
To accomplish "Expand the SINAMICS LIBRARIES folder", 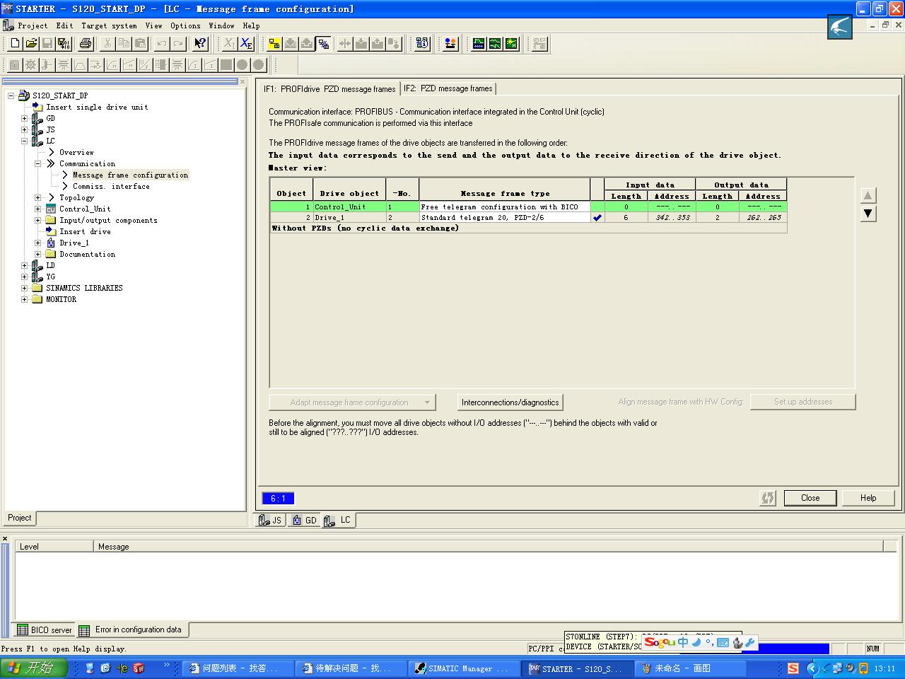I will click(24, 288).
